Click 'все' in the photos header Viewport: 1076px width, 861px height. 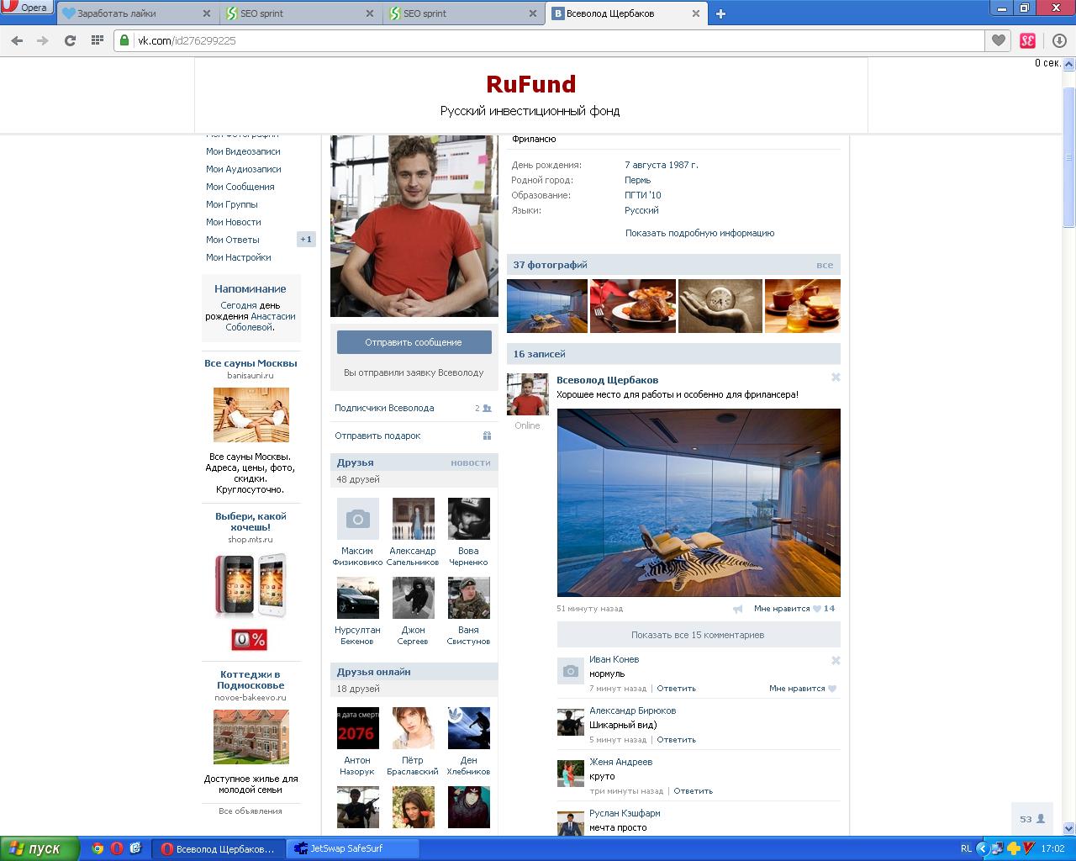[825, 265]
